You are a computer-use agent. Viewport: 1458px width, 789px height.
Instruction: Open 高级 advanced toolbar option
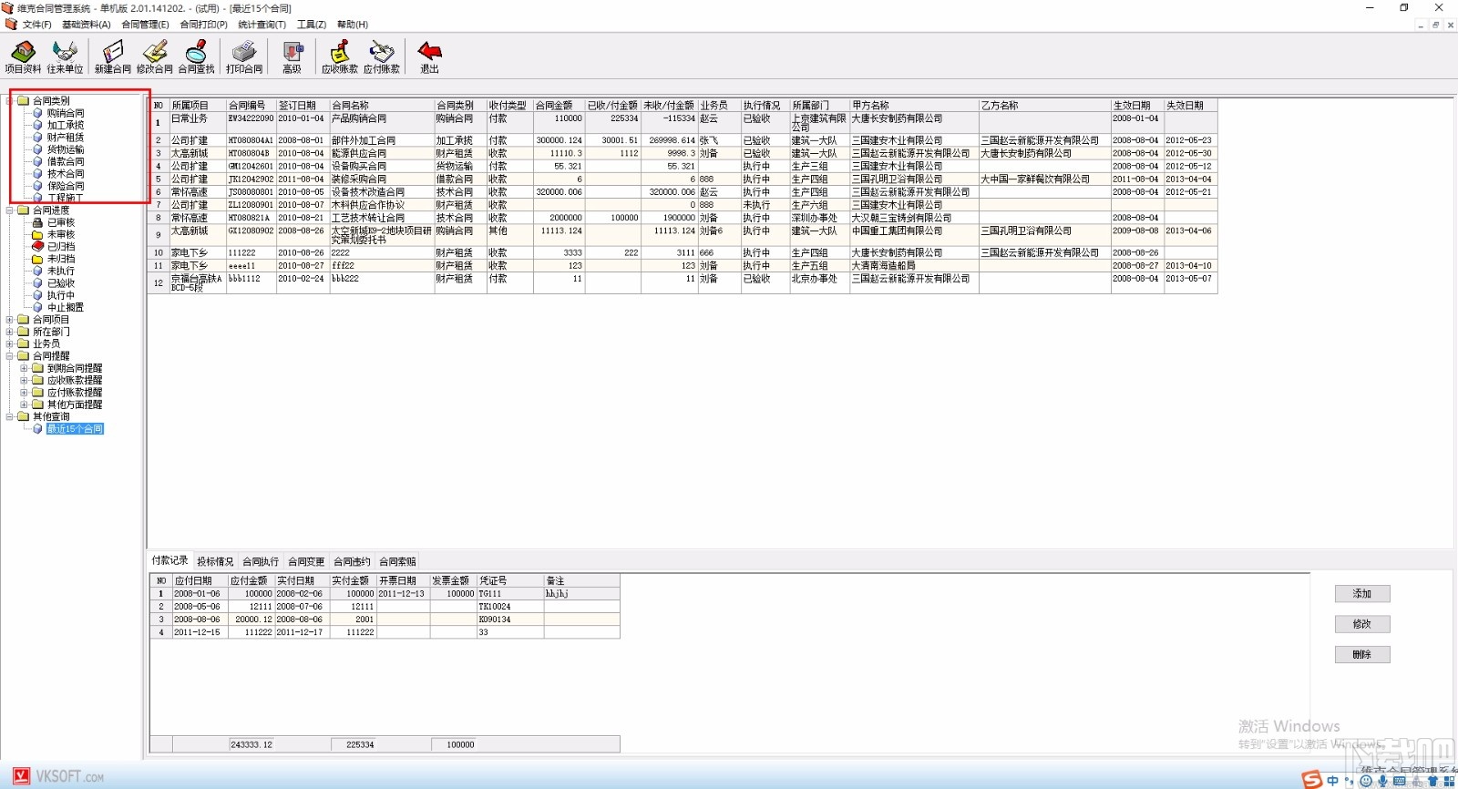(292, 56)
